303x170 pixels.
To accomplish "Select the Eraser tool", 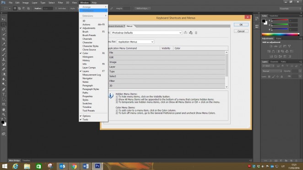I will tap(4, 69).
